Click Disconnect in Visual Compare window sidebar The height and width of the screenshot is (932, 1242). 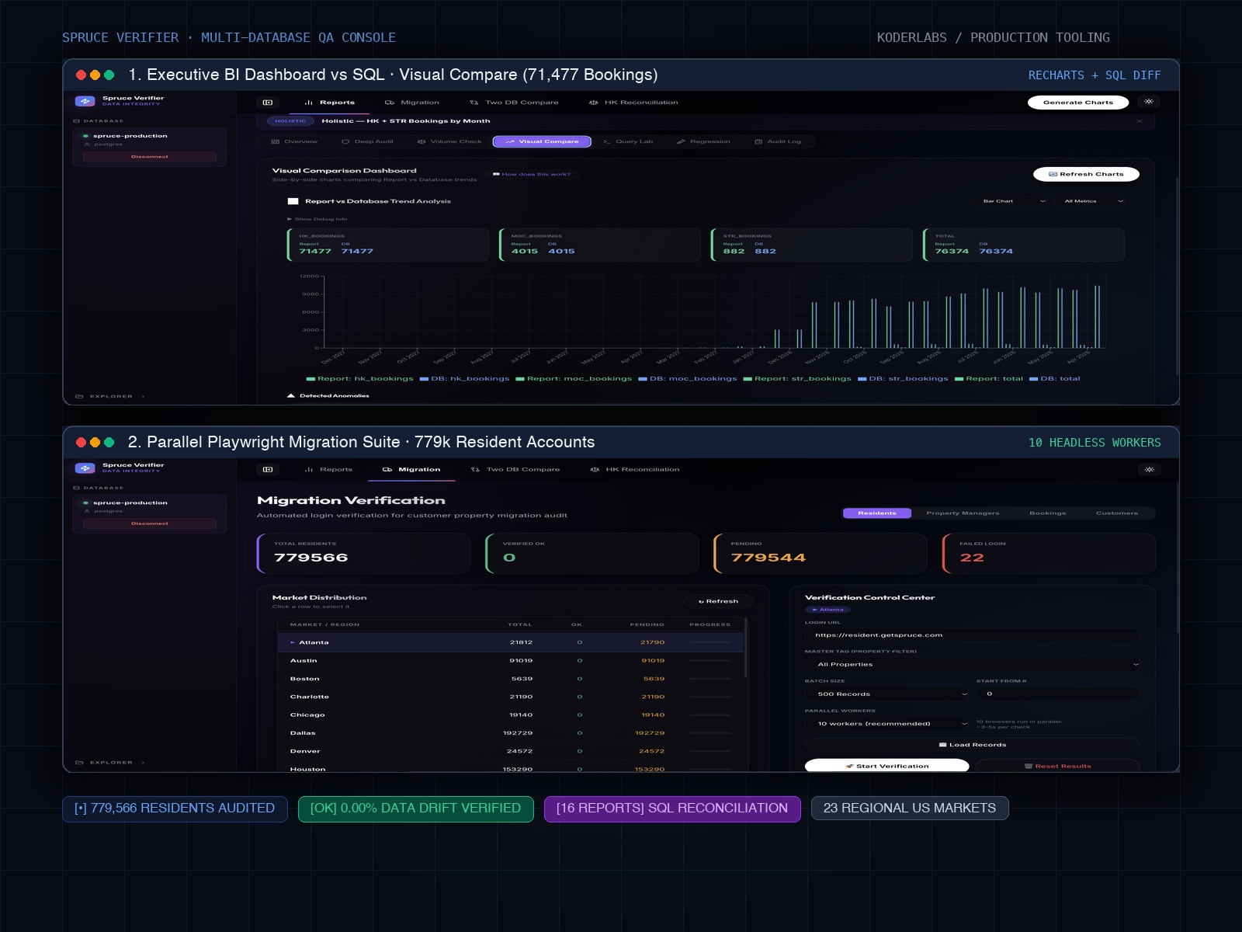(150, 157)
